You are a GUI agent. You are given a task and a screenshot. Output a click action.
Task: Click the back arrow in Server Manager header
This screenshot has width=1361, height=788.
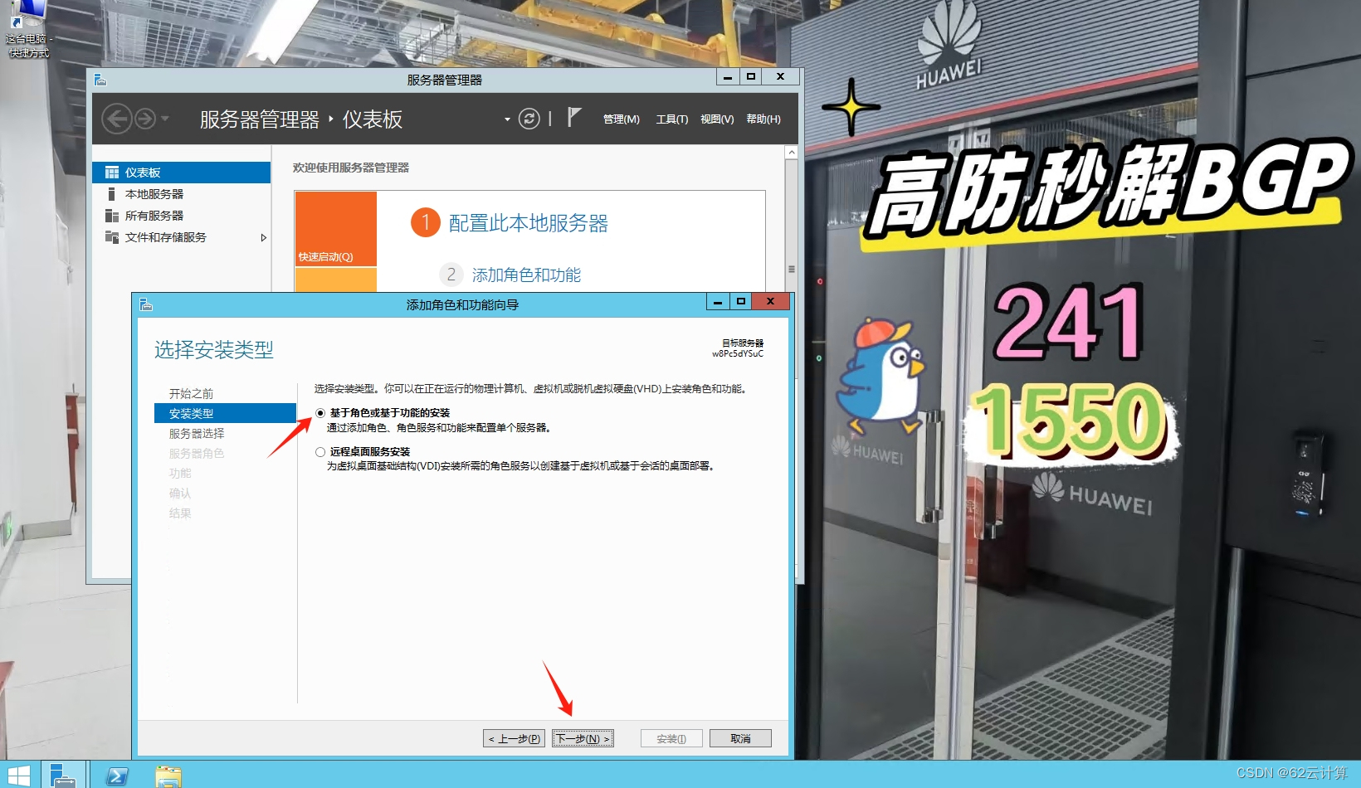pyautogui.click(x=117, y=119)
